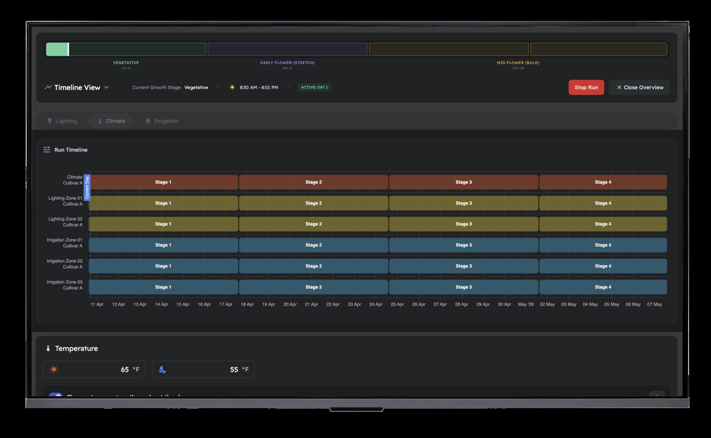This screenshot has height=438, width=711.
Task: Select Stage 1 bar in Climate Cultivar A row
Action: (164, 182)
